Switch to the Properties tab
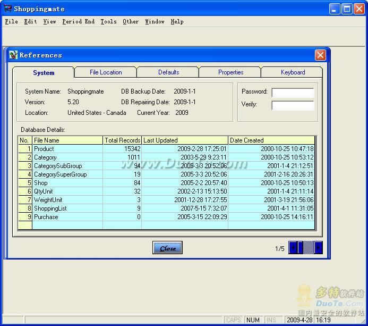This screenshot has width=368, height=326. (230, 72)
